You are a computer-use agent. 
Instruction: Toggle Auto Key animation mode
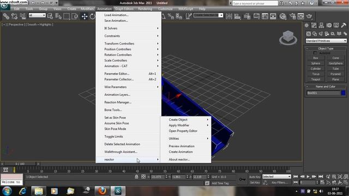pyautogui.click(x=255, y=177)
